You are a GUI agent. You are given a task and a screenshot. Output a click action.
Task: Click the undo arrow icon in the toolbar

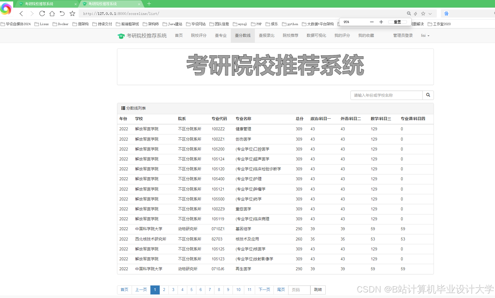62,13
